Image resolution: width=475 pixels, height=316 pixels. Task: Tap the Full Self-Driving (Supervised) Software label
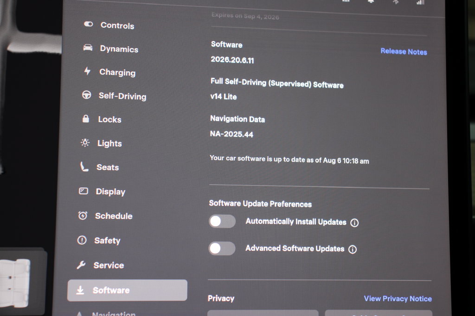click(277, 83)
